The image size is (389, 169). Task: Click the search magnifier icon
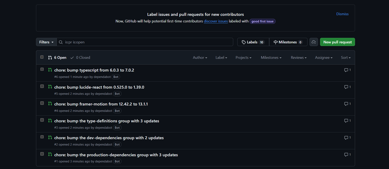pos(61,42)
